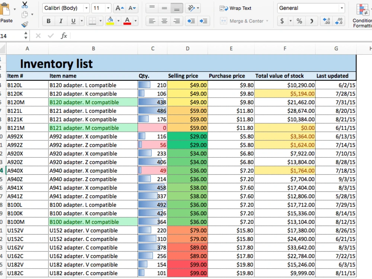Toggle italic formatting
The height and width of the screenshot is (279, 372).
click(x=61, y=21)
